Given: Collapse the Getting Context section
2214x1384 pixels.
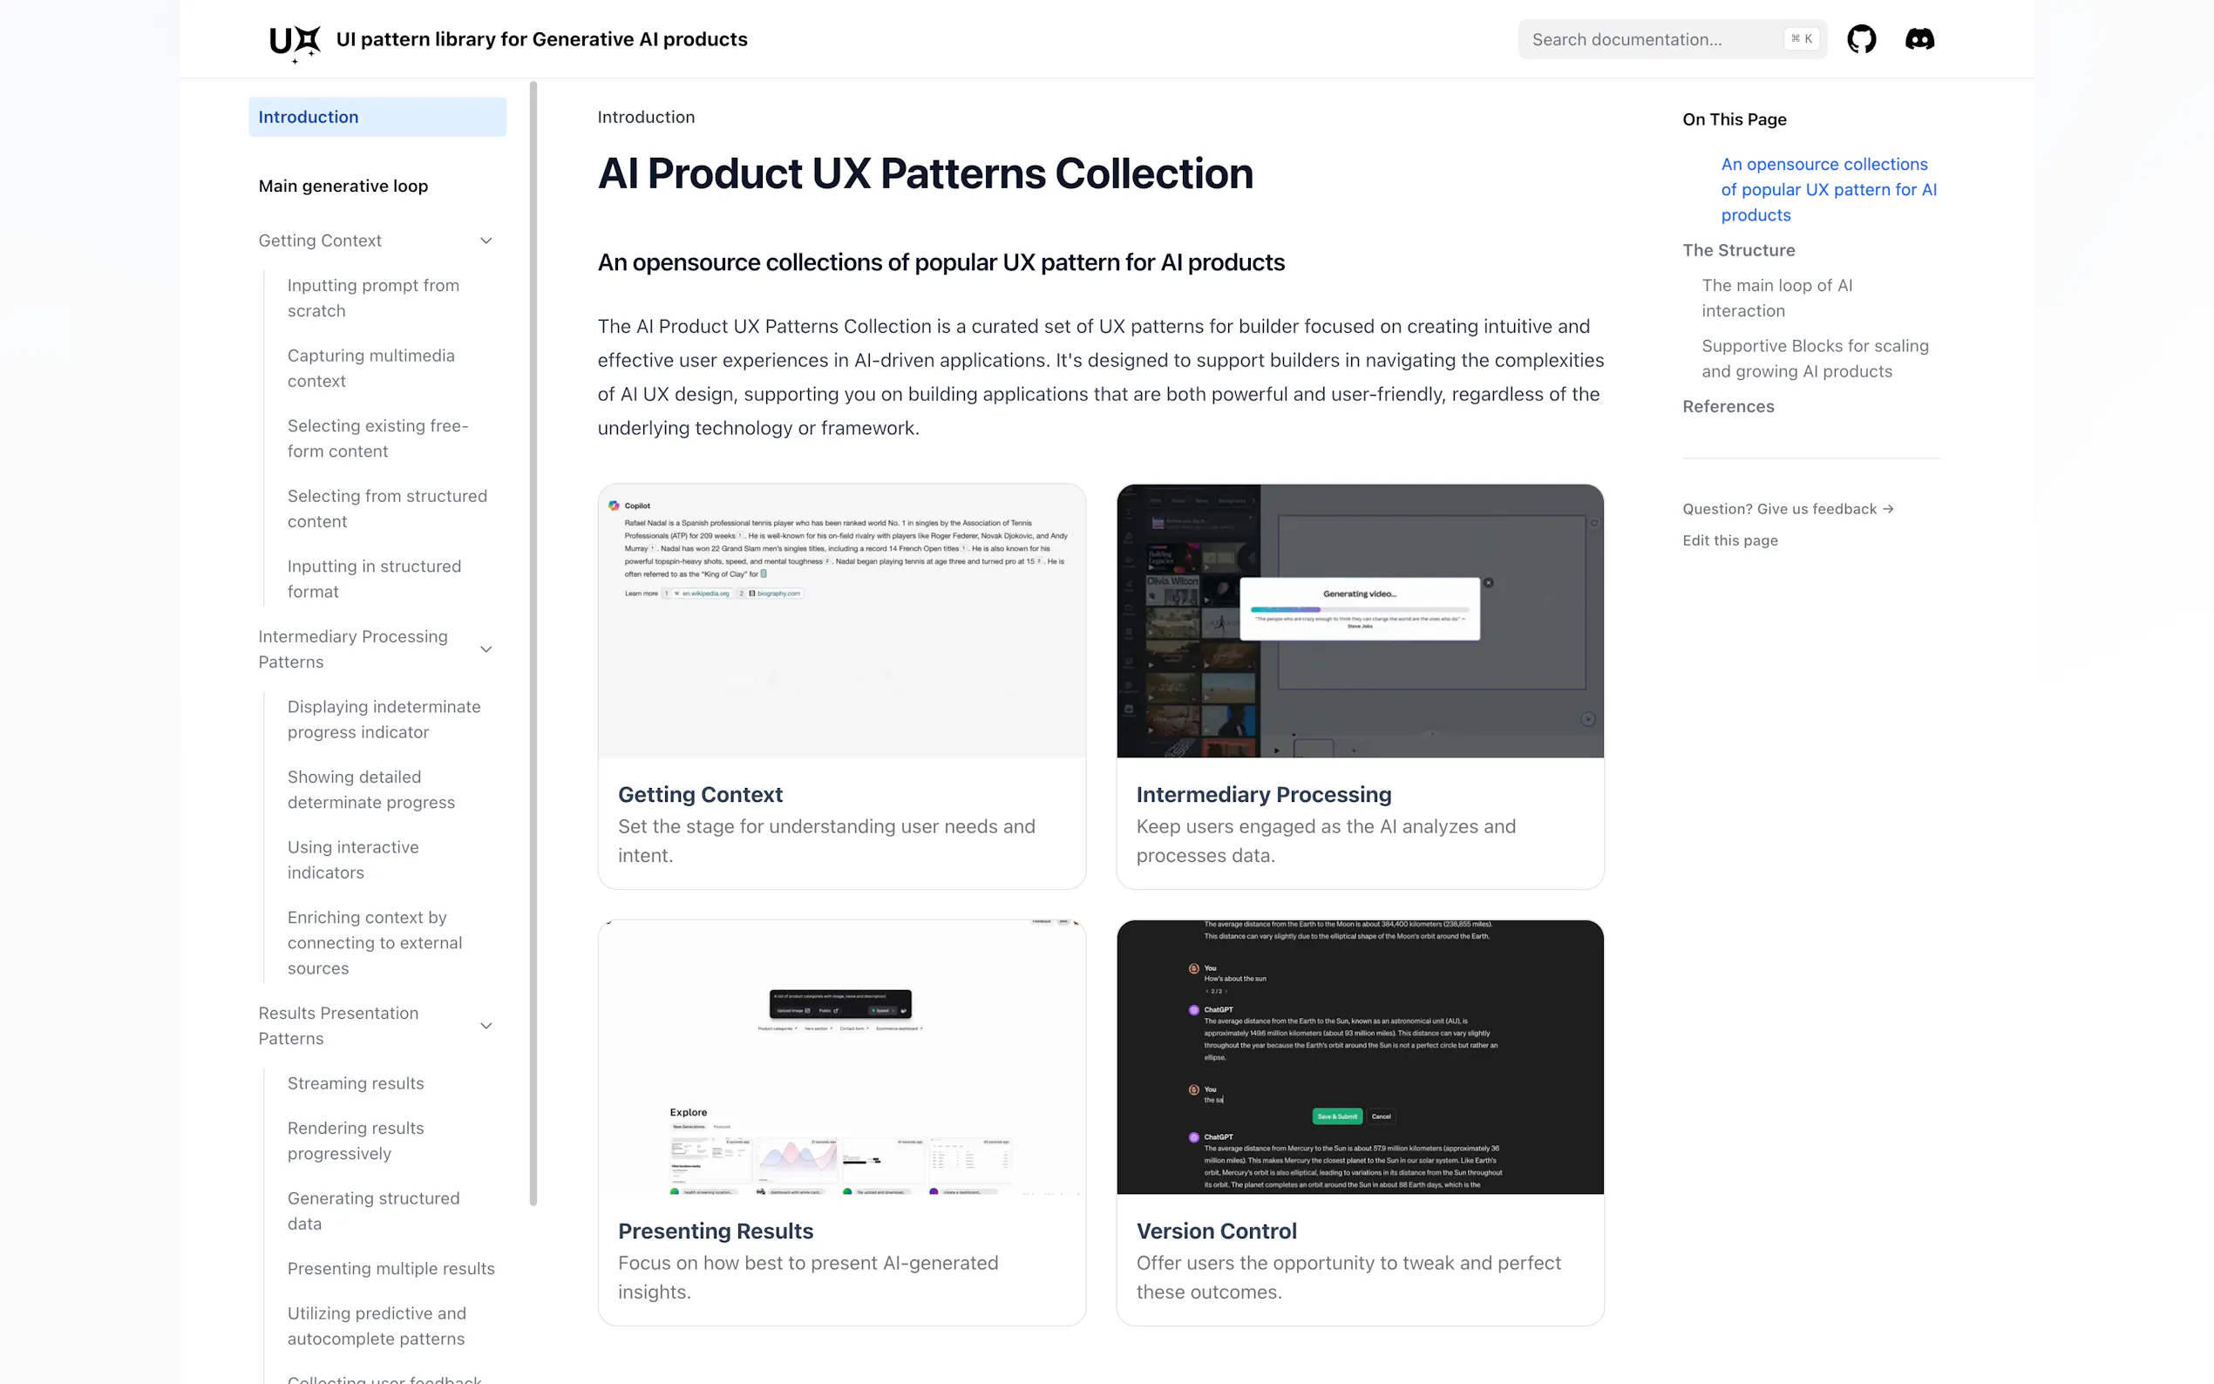Looking at the screenshot, I should coord(486,240).
